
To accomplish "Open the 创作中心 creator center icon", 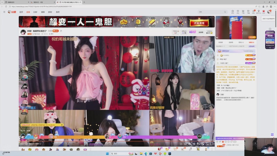I will 259,12.
